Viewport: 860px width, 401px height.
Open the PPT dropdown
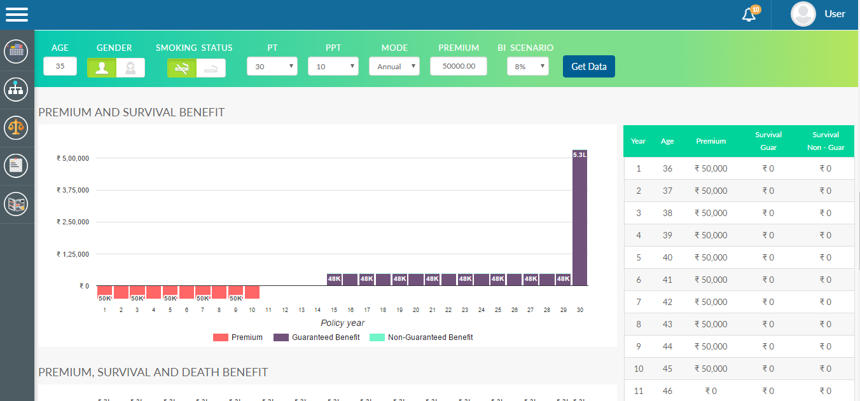[x=333, y=66]
